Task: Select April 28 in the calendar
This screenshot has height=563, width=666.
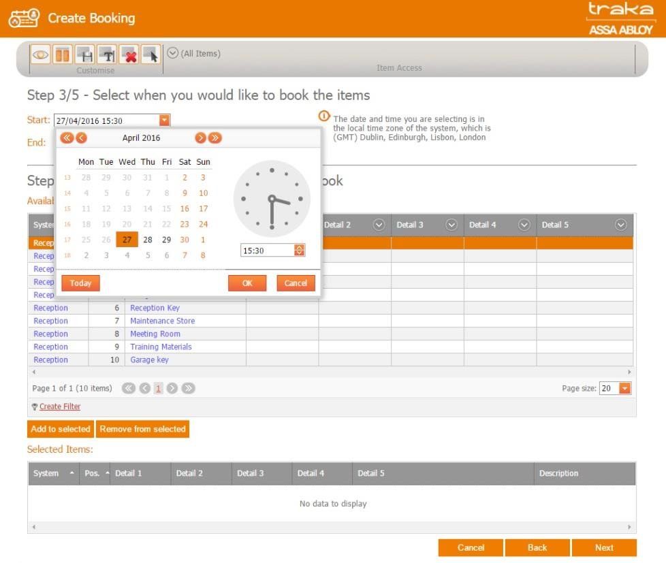Action: point(148,240)
